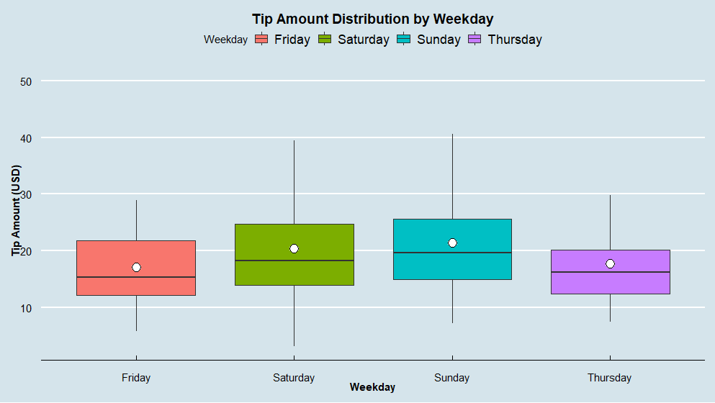Click the Sunday legend label
The image size is (715, 403).
tap(439, 40)
